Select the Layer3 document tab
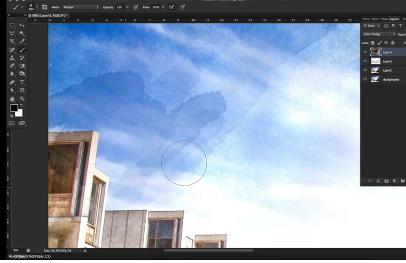The image size is (406, 263). tap(48, 16)
